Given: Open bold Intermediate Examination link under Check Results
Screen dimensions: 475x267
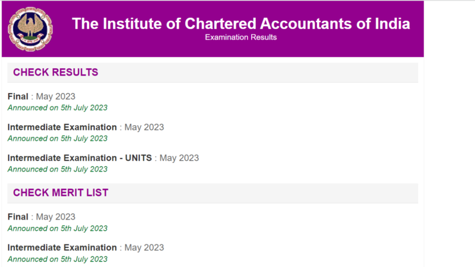Looking at the screenshot, I should 62,127.
